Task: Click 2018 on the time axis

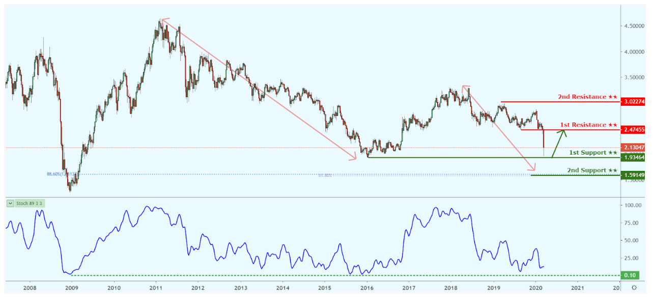Action: 451,288
